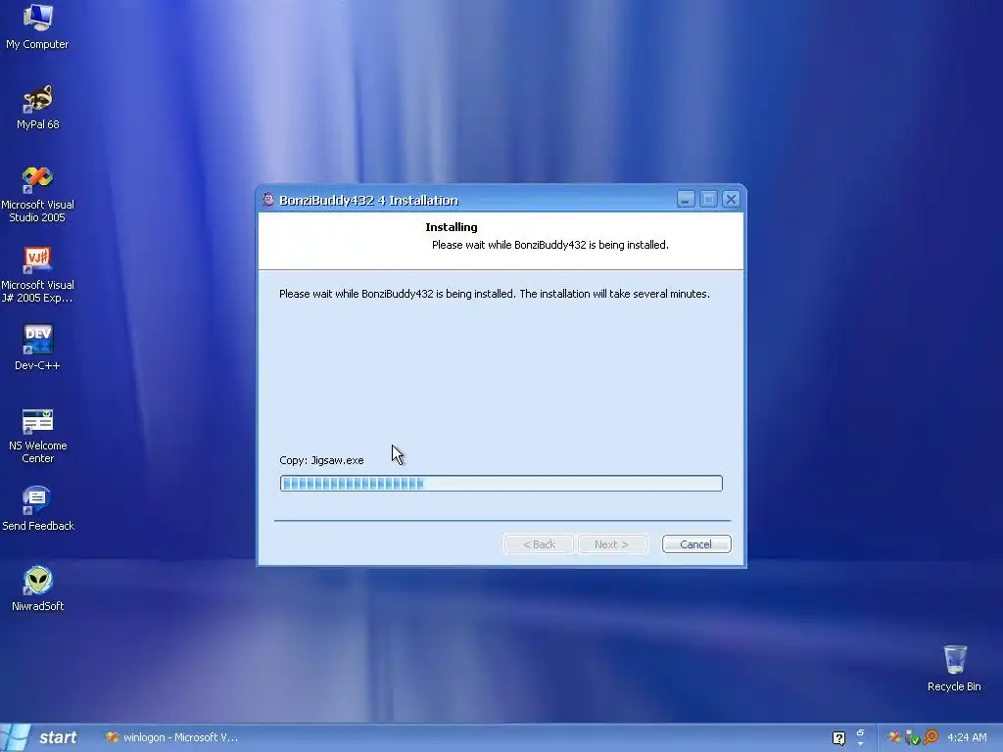Click the disabled Next > button
Screen dimensions: 1003x752
[x=611, y=544]
